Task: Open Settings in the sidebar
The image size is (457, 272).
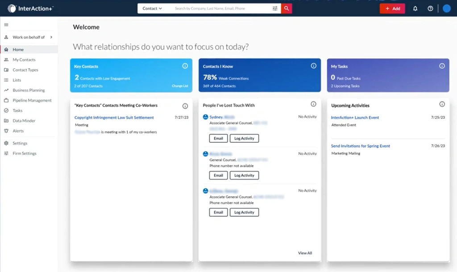Action: point(20,143)
